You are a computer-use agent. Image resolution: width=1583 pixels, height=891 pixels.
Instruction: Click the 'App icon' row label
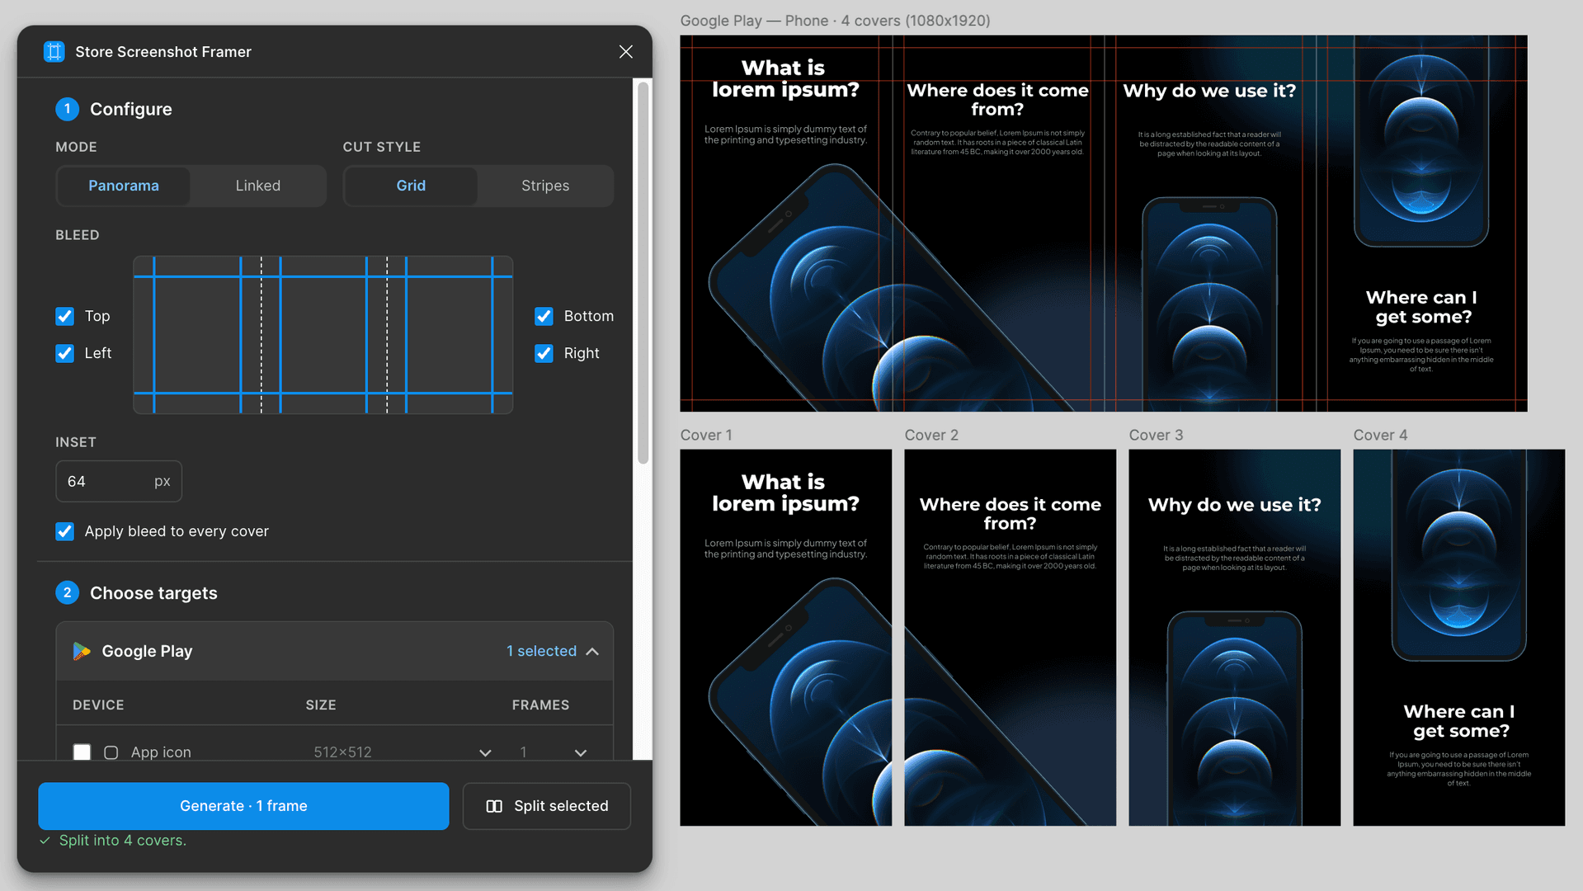(x=161, y=752)
